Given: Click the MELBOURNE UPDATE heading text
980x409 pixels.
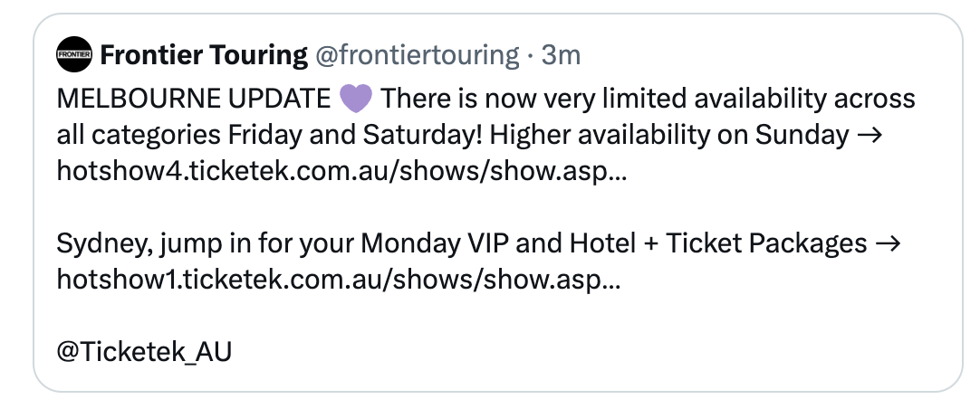Looking at the screenshot, I should [194, 99].
